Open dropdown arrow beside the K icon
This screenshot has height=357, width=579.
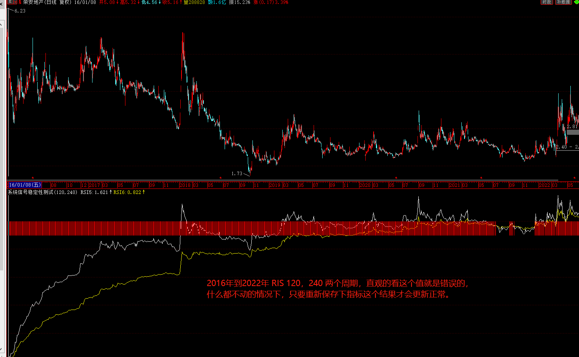click(15, 2)
